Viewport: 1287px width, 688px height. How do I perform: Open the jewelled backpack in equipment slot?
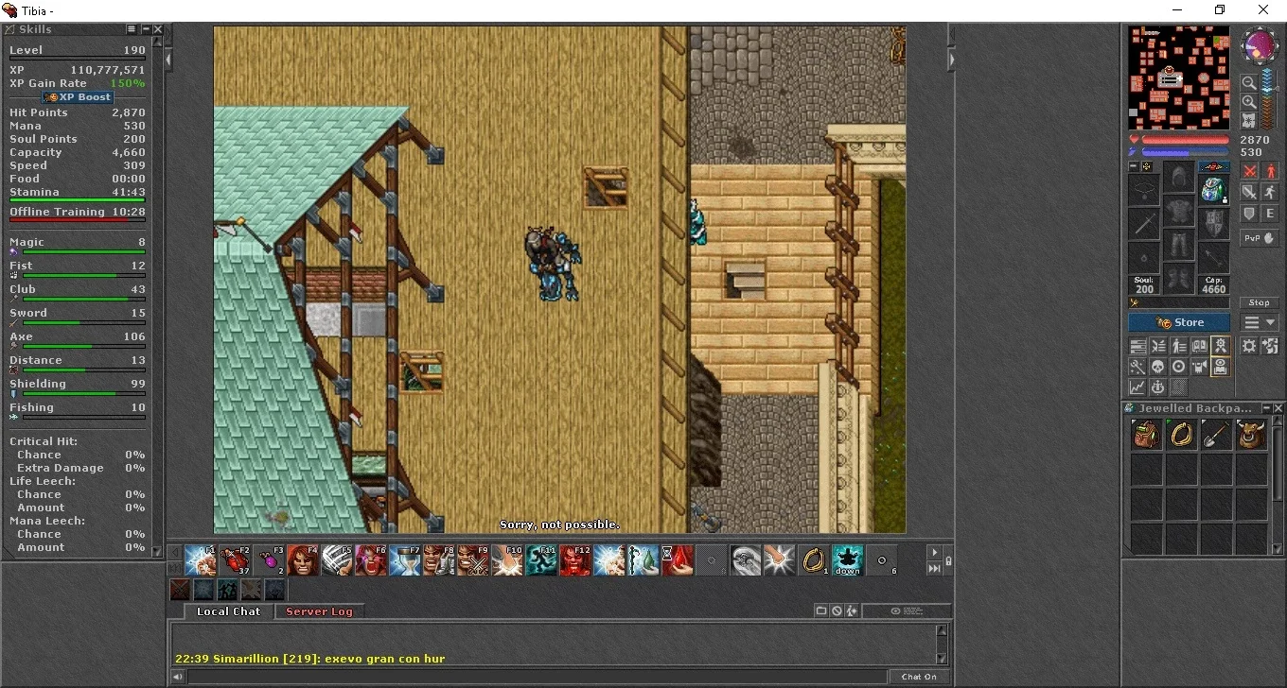1213,190
